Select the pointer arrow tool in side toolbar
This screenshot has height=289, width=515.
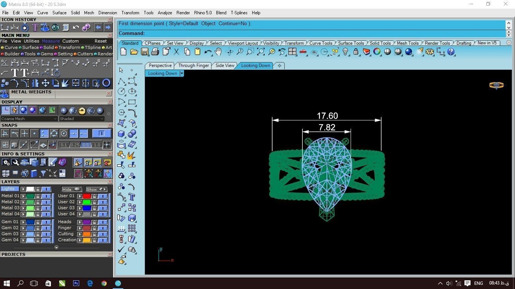click(121, 70)
